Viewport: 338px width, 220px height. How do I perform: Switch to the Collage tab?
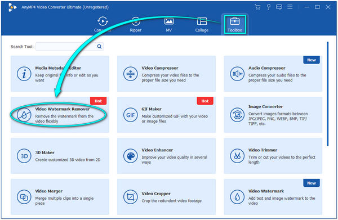coord(202,25)
